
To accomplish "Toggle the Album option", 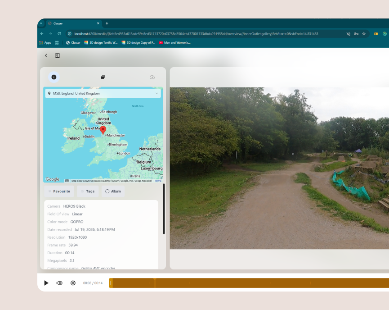I will 113,191.
